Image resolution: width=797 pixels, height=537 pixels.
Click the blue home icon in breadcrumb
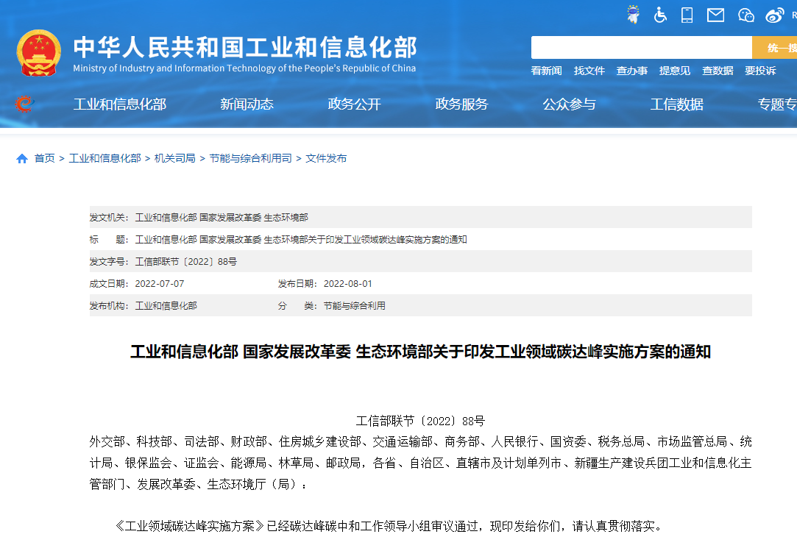tap(22, 159)
